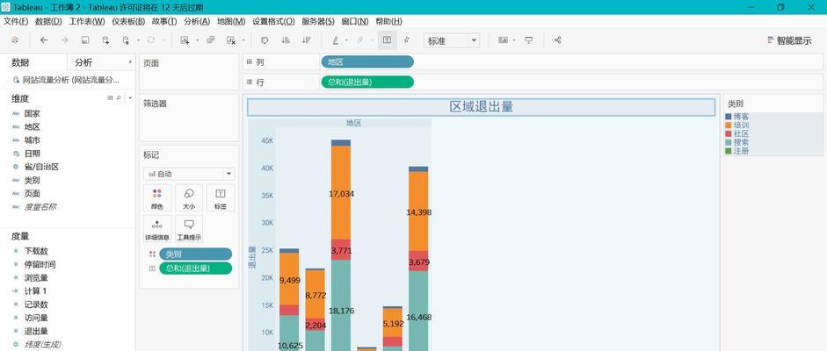This screenshot has height=351, width=827.
Task: Click the 颜色 marks card button
Action: click(157, 197)
